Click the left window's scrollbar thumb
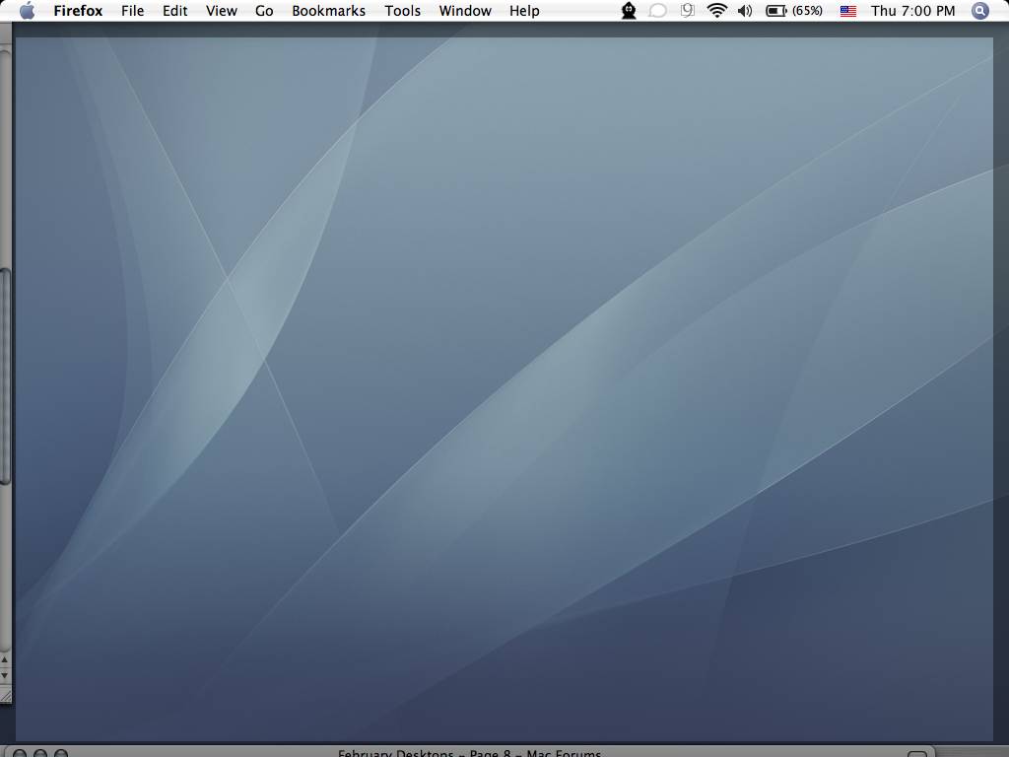 (5, 377)
